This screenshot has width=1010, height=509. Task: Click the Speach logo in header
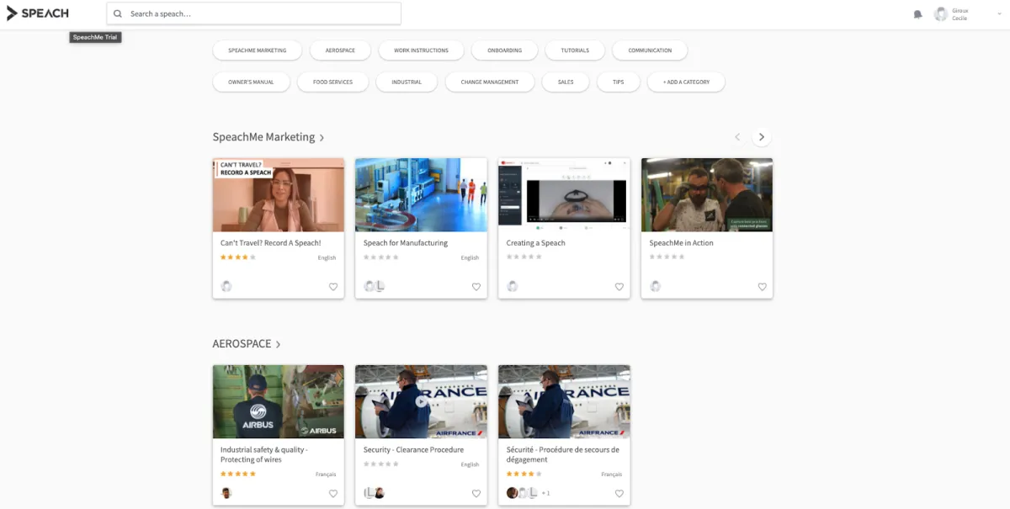38,13
